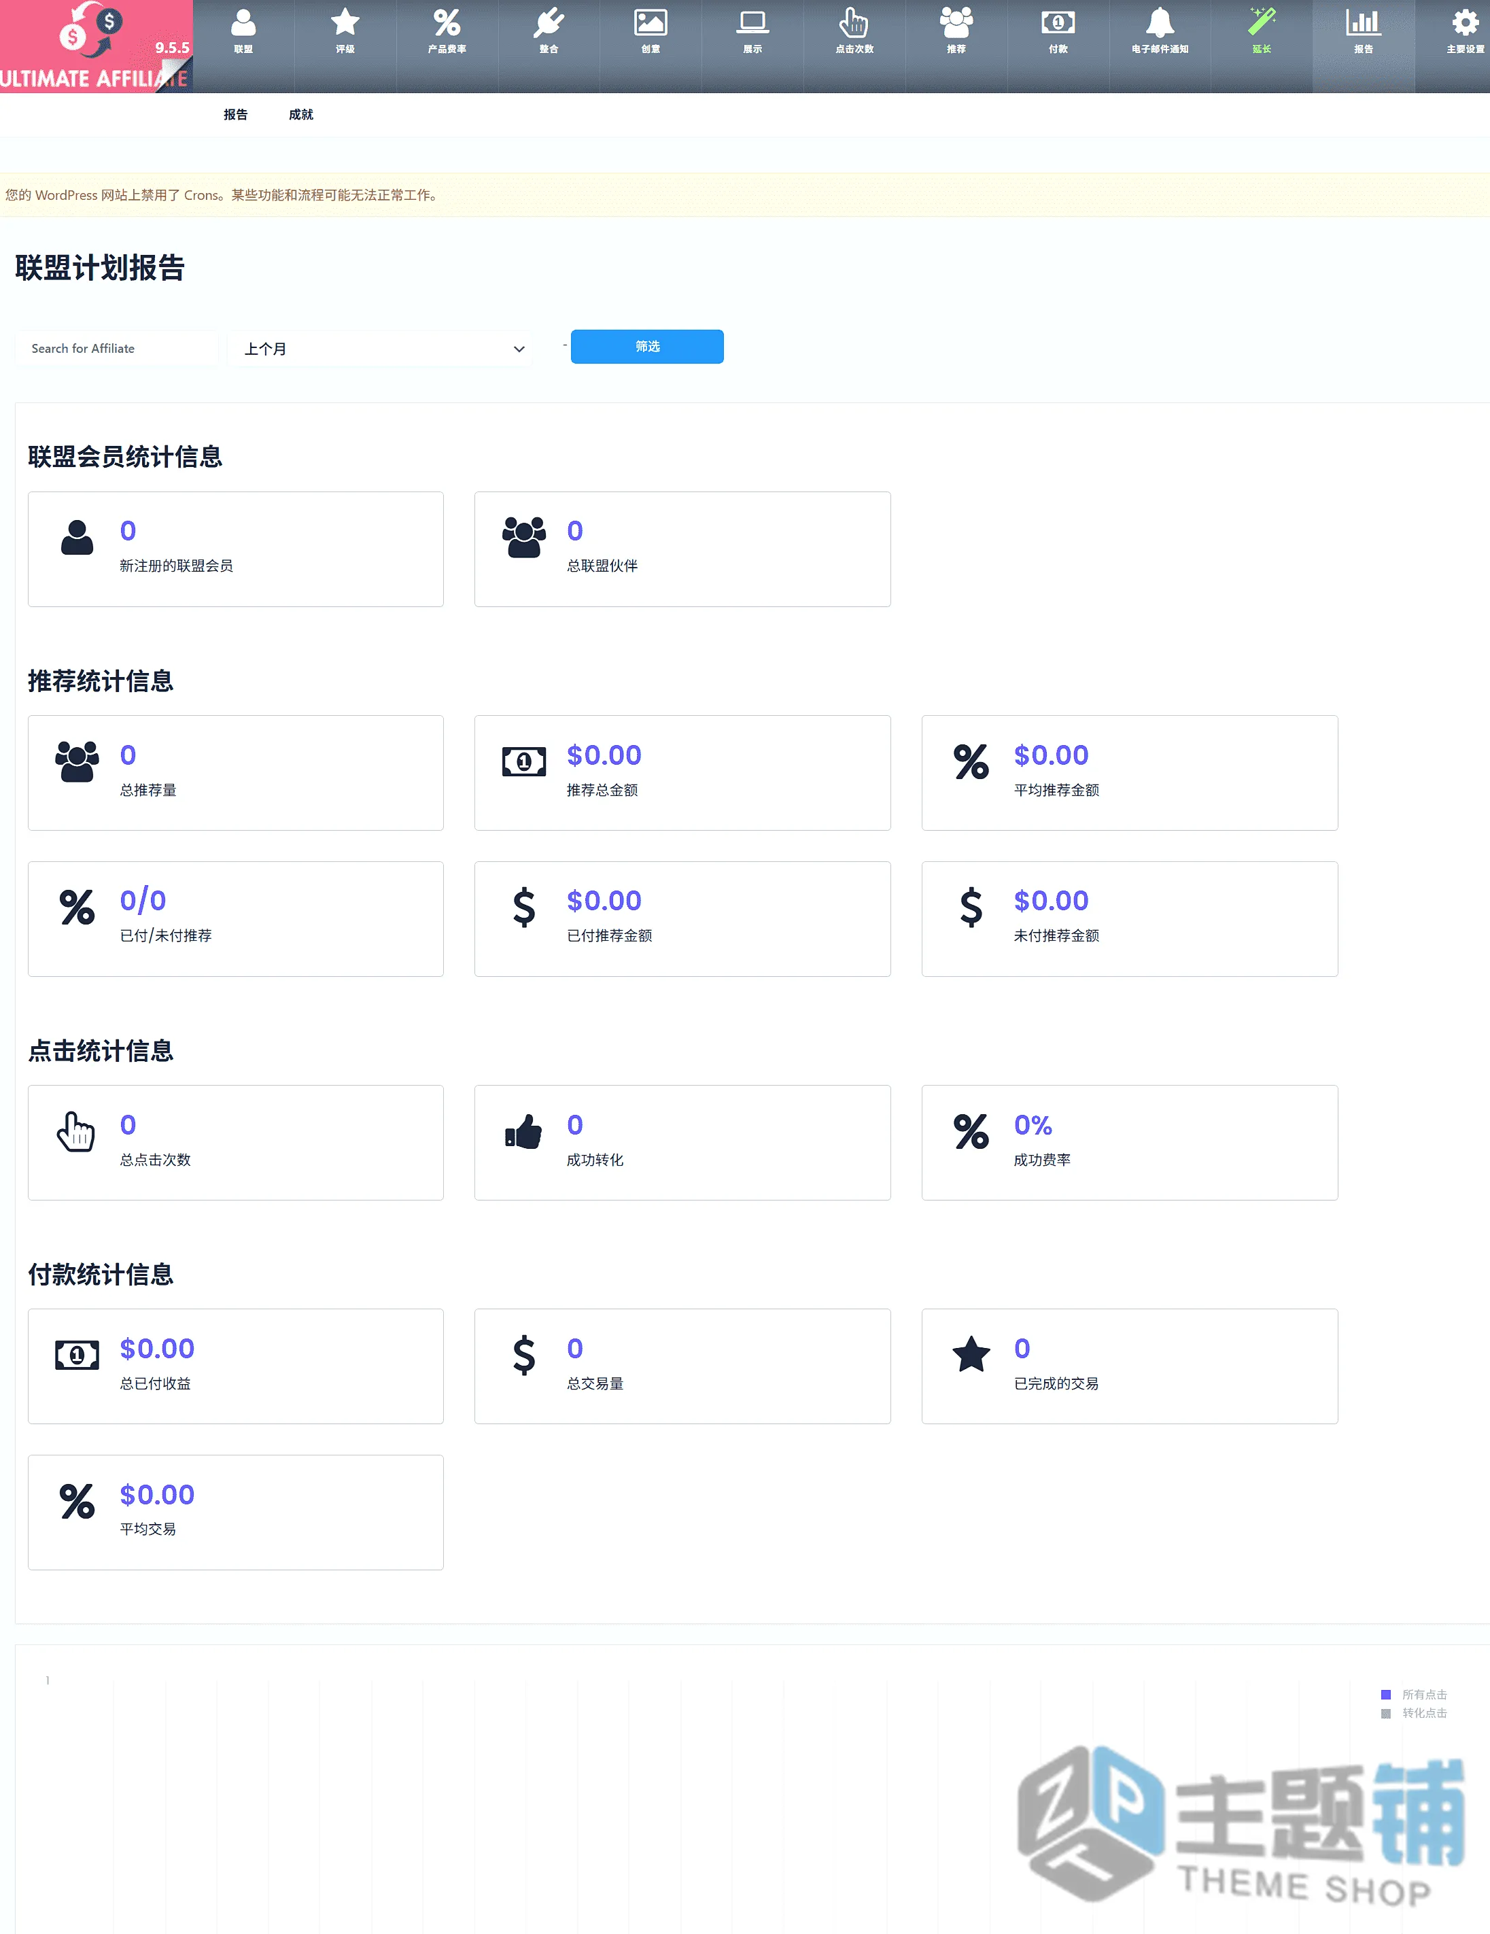
Task: Click the percent icon beside 已付/未付推荐
Action: [x=77, y=907]
